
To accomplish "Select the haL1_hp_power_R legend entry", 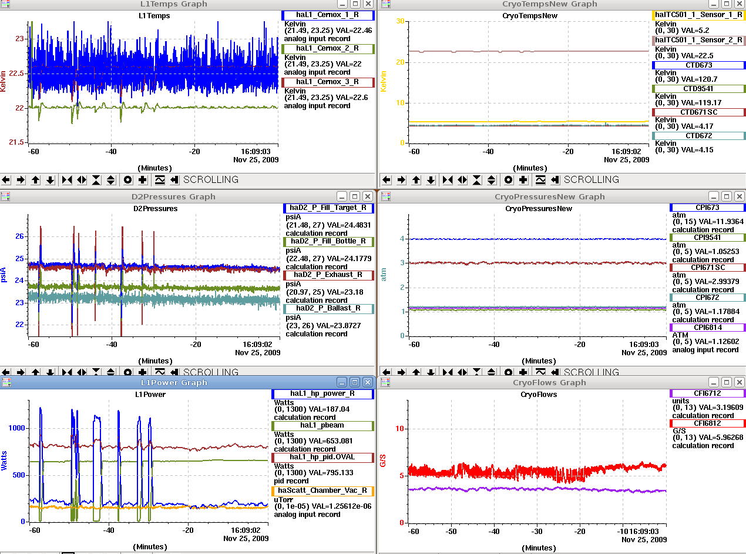I will coord(322,393).
